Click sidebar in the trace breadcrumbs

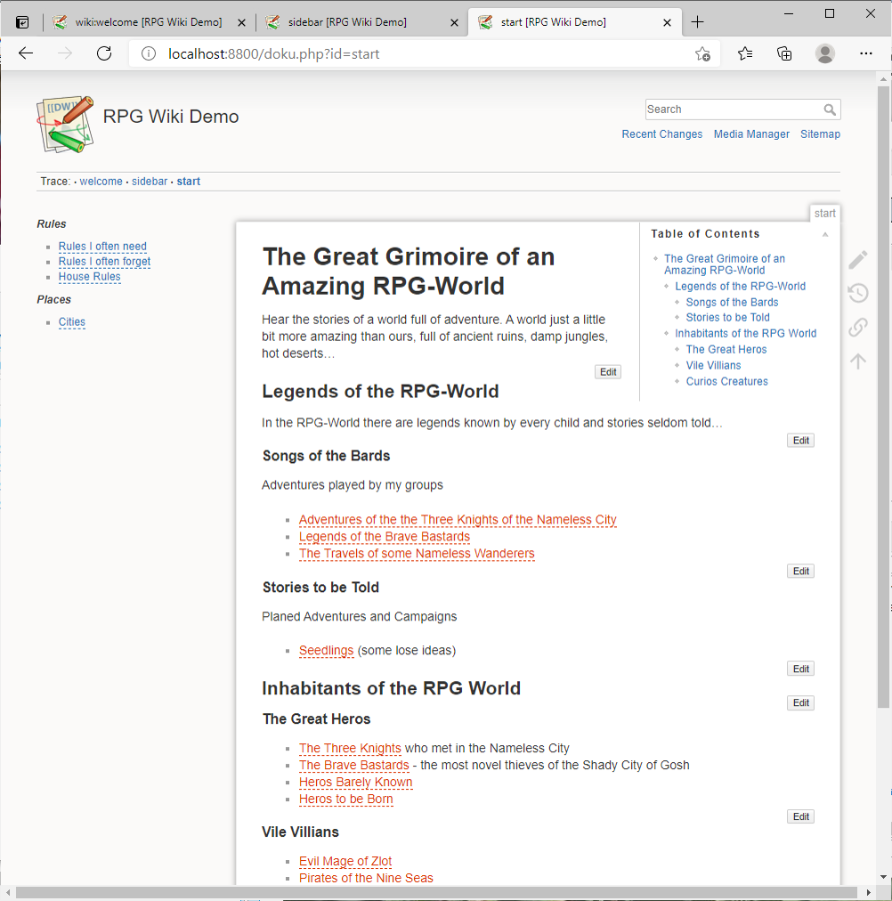[x=150, y=181]
